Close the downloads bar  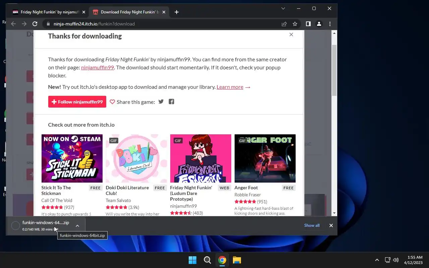331,225
